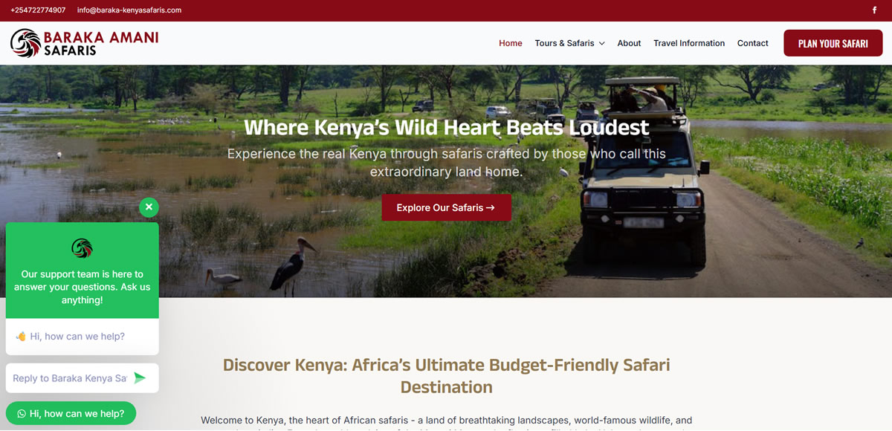Toggle the green 'Hi, how can we help?' button
Viewport: 892px width, 431px height.
pos(71,414)
